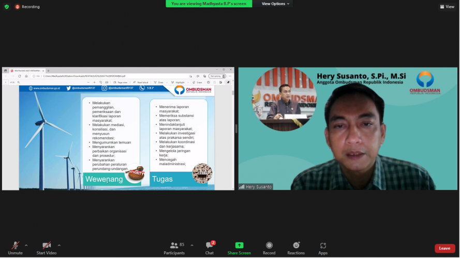
Task: Open the Chat panel
Action: point(209,247)
